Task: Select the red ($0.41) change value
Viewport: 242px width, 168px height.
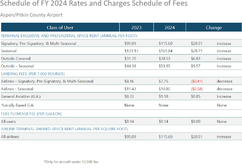Action: [197, 81]
